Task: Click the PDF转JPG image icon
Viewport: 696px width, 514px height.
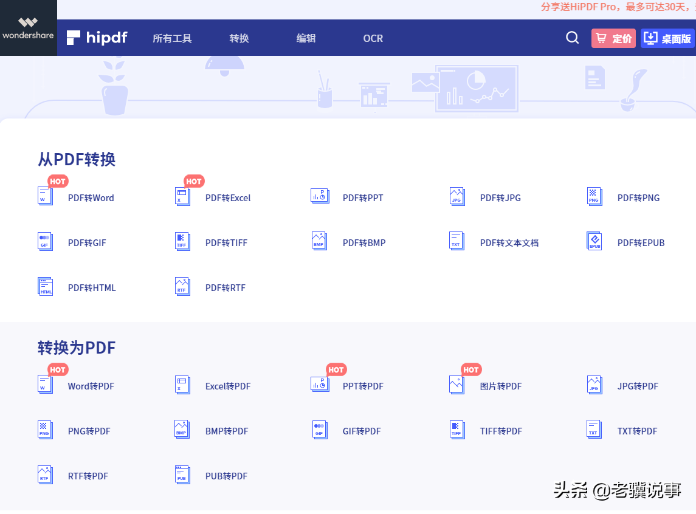Action: point(457,196)
